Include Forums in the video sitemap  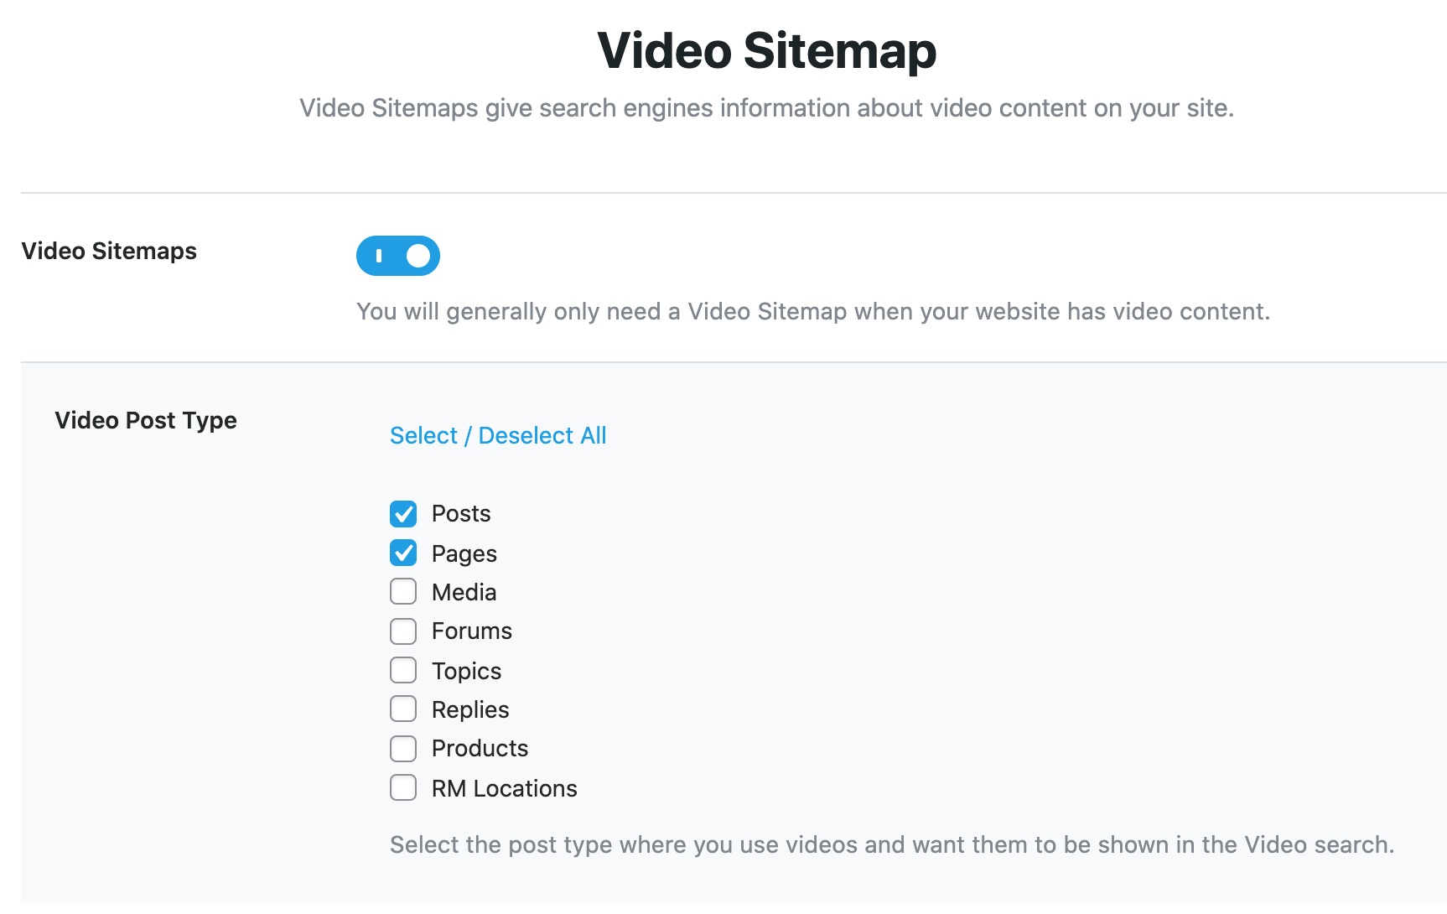pos(403,631)
